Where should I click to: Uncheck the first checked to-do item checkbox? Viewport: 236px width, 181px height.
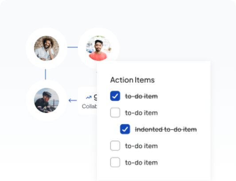click(115, 96)
